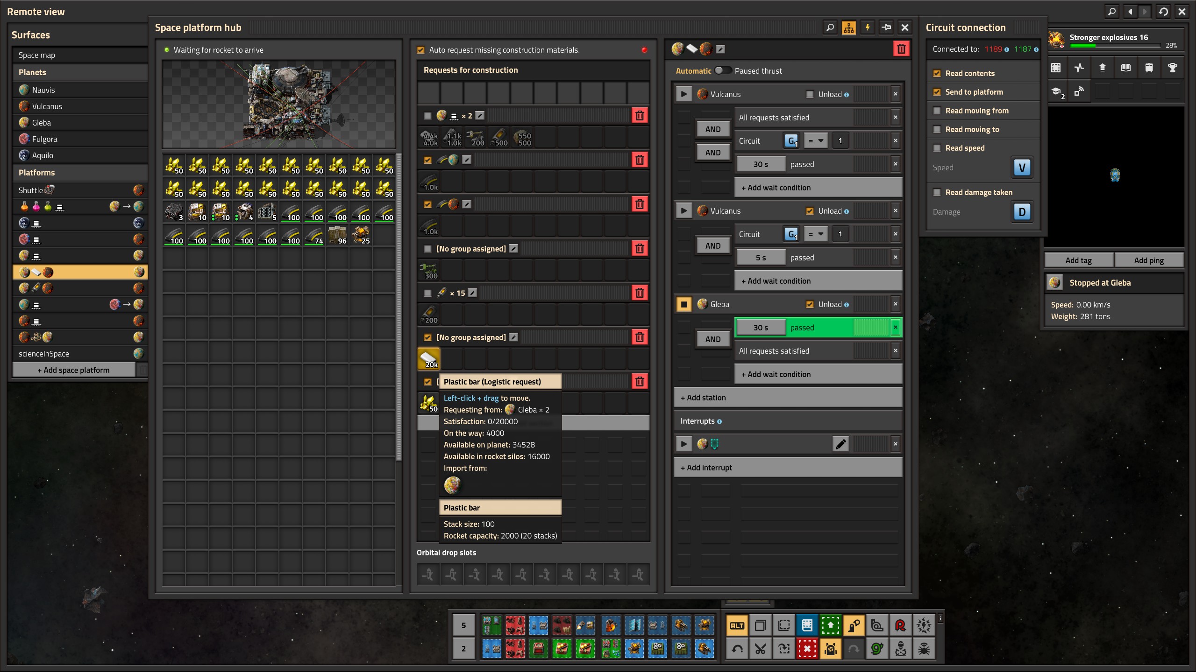Open the production stats icon in top right
This screenshot has height=672, width=1196.
coord(1079,68)
